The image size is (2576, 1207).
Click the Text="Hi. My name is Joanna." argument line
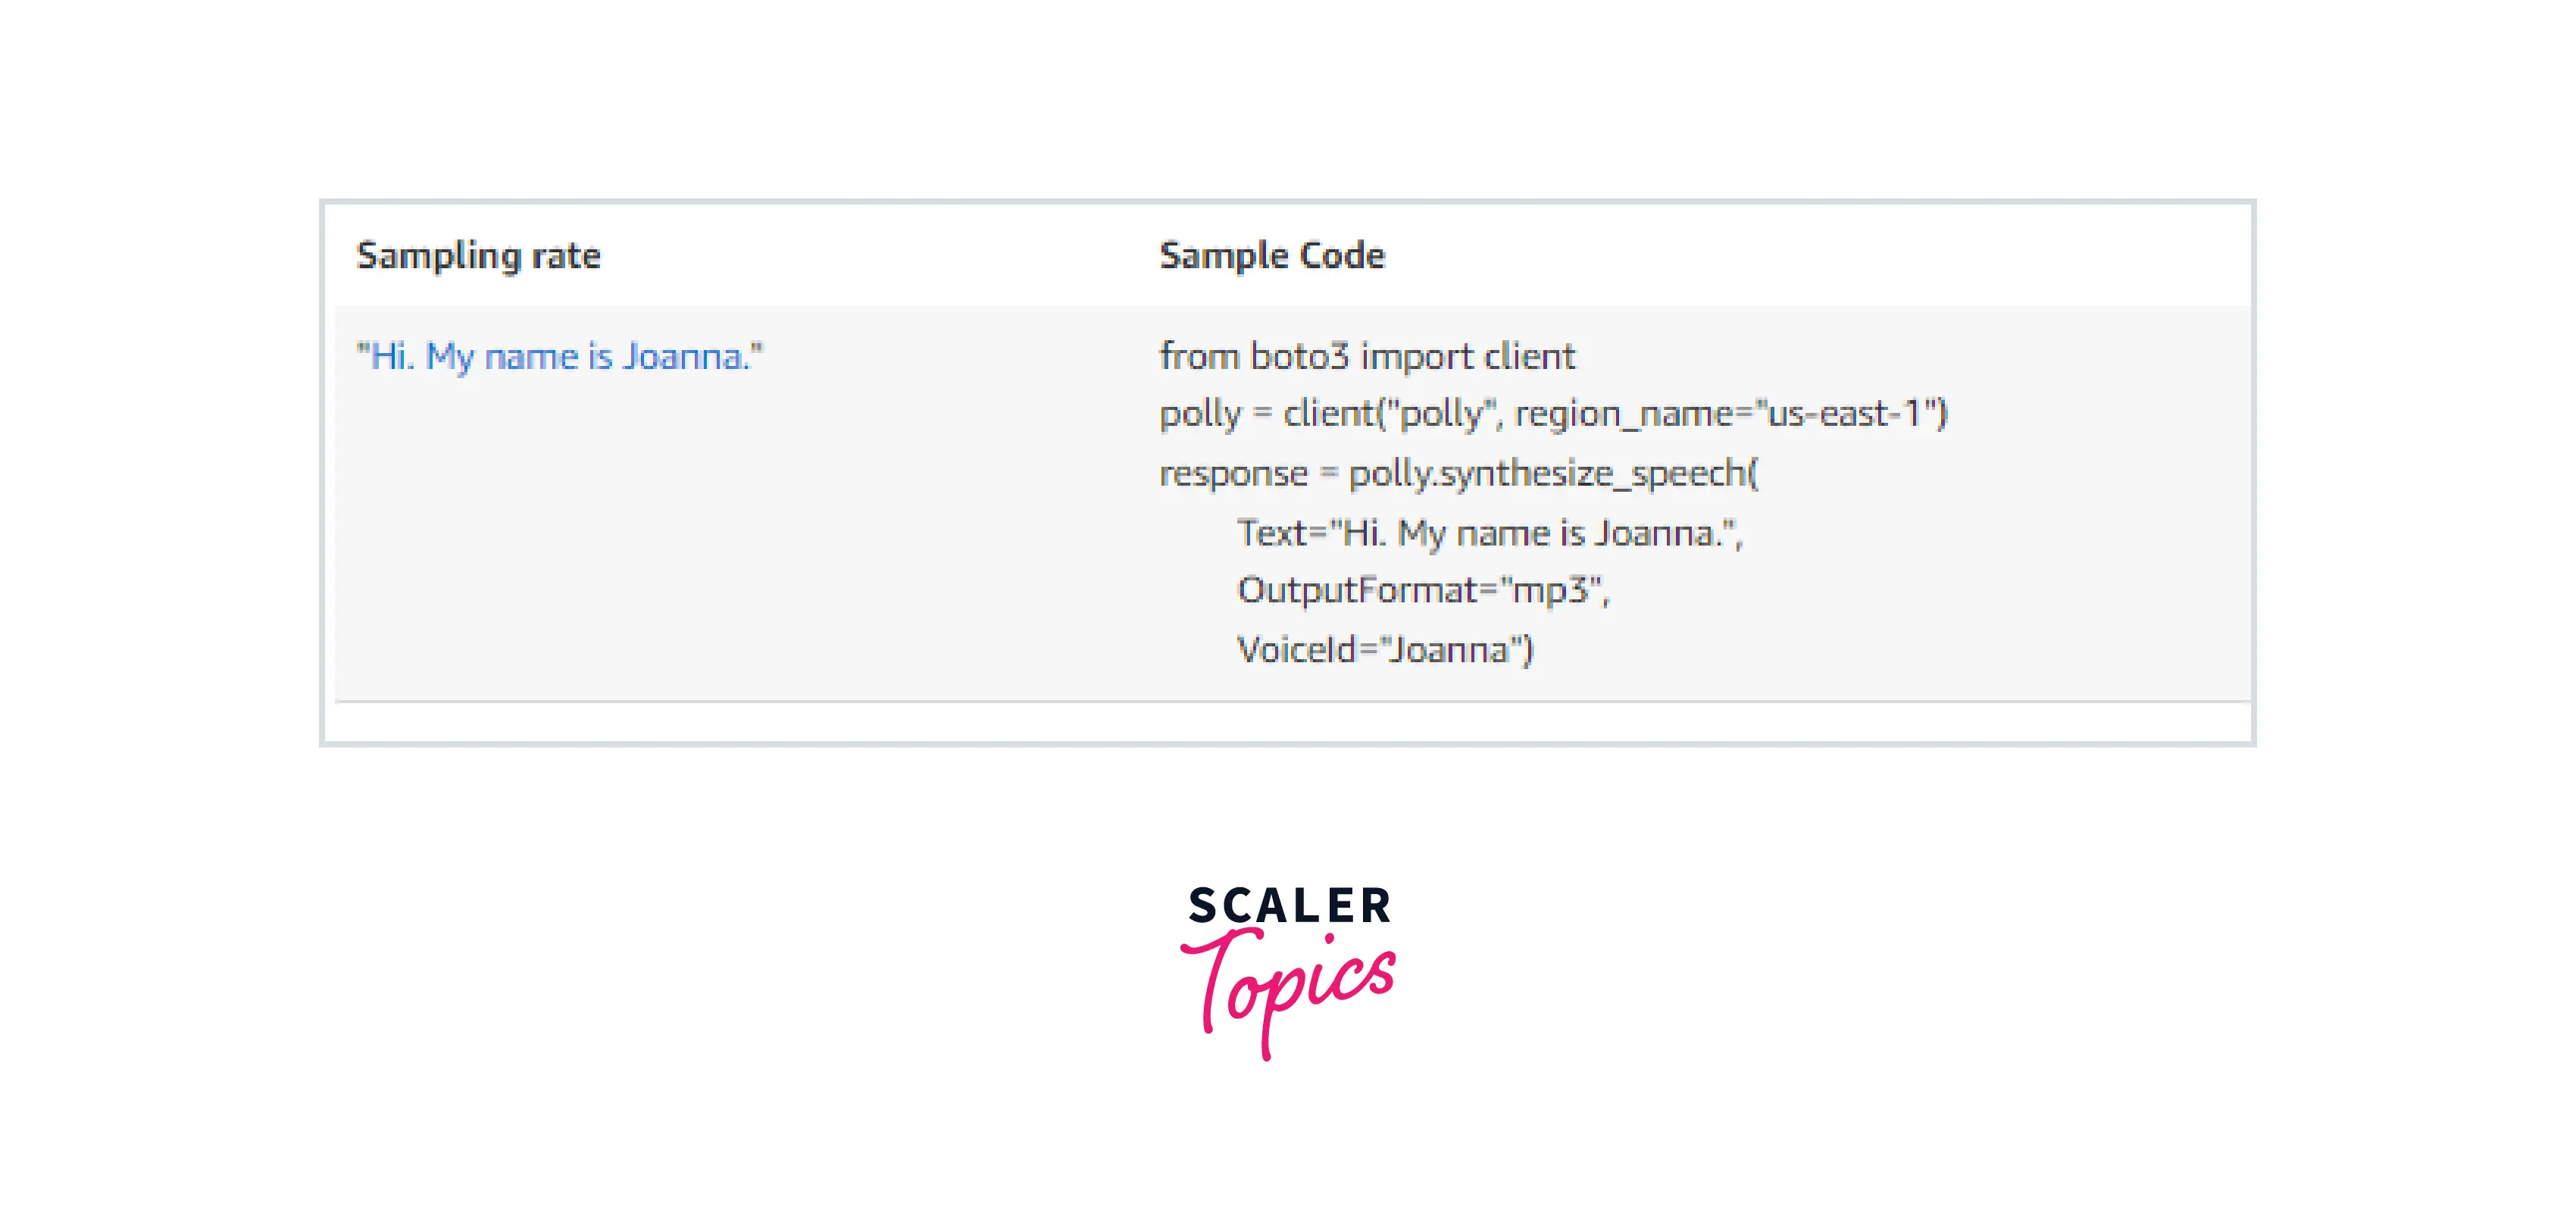pos(1489,533)
